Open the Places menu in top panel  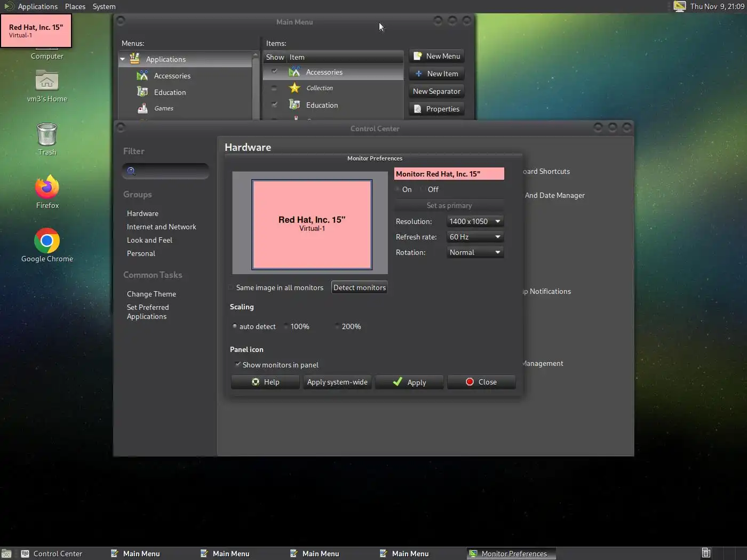click(x=75, y=6)
